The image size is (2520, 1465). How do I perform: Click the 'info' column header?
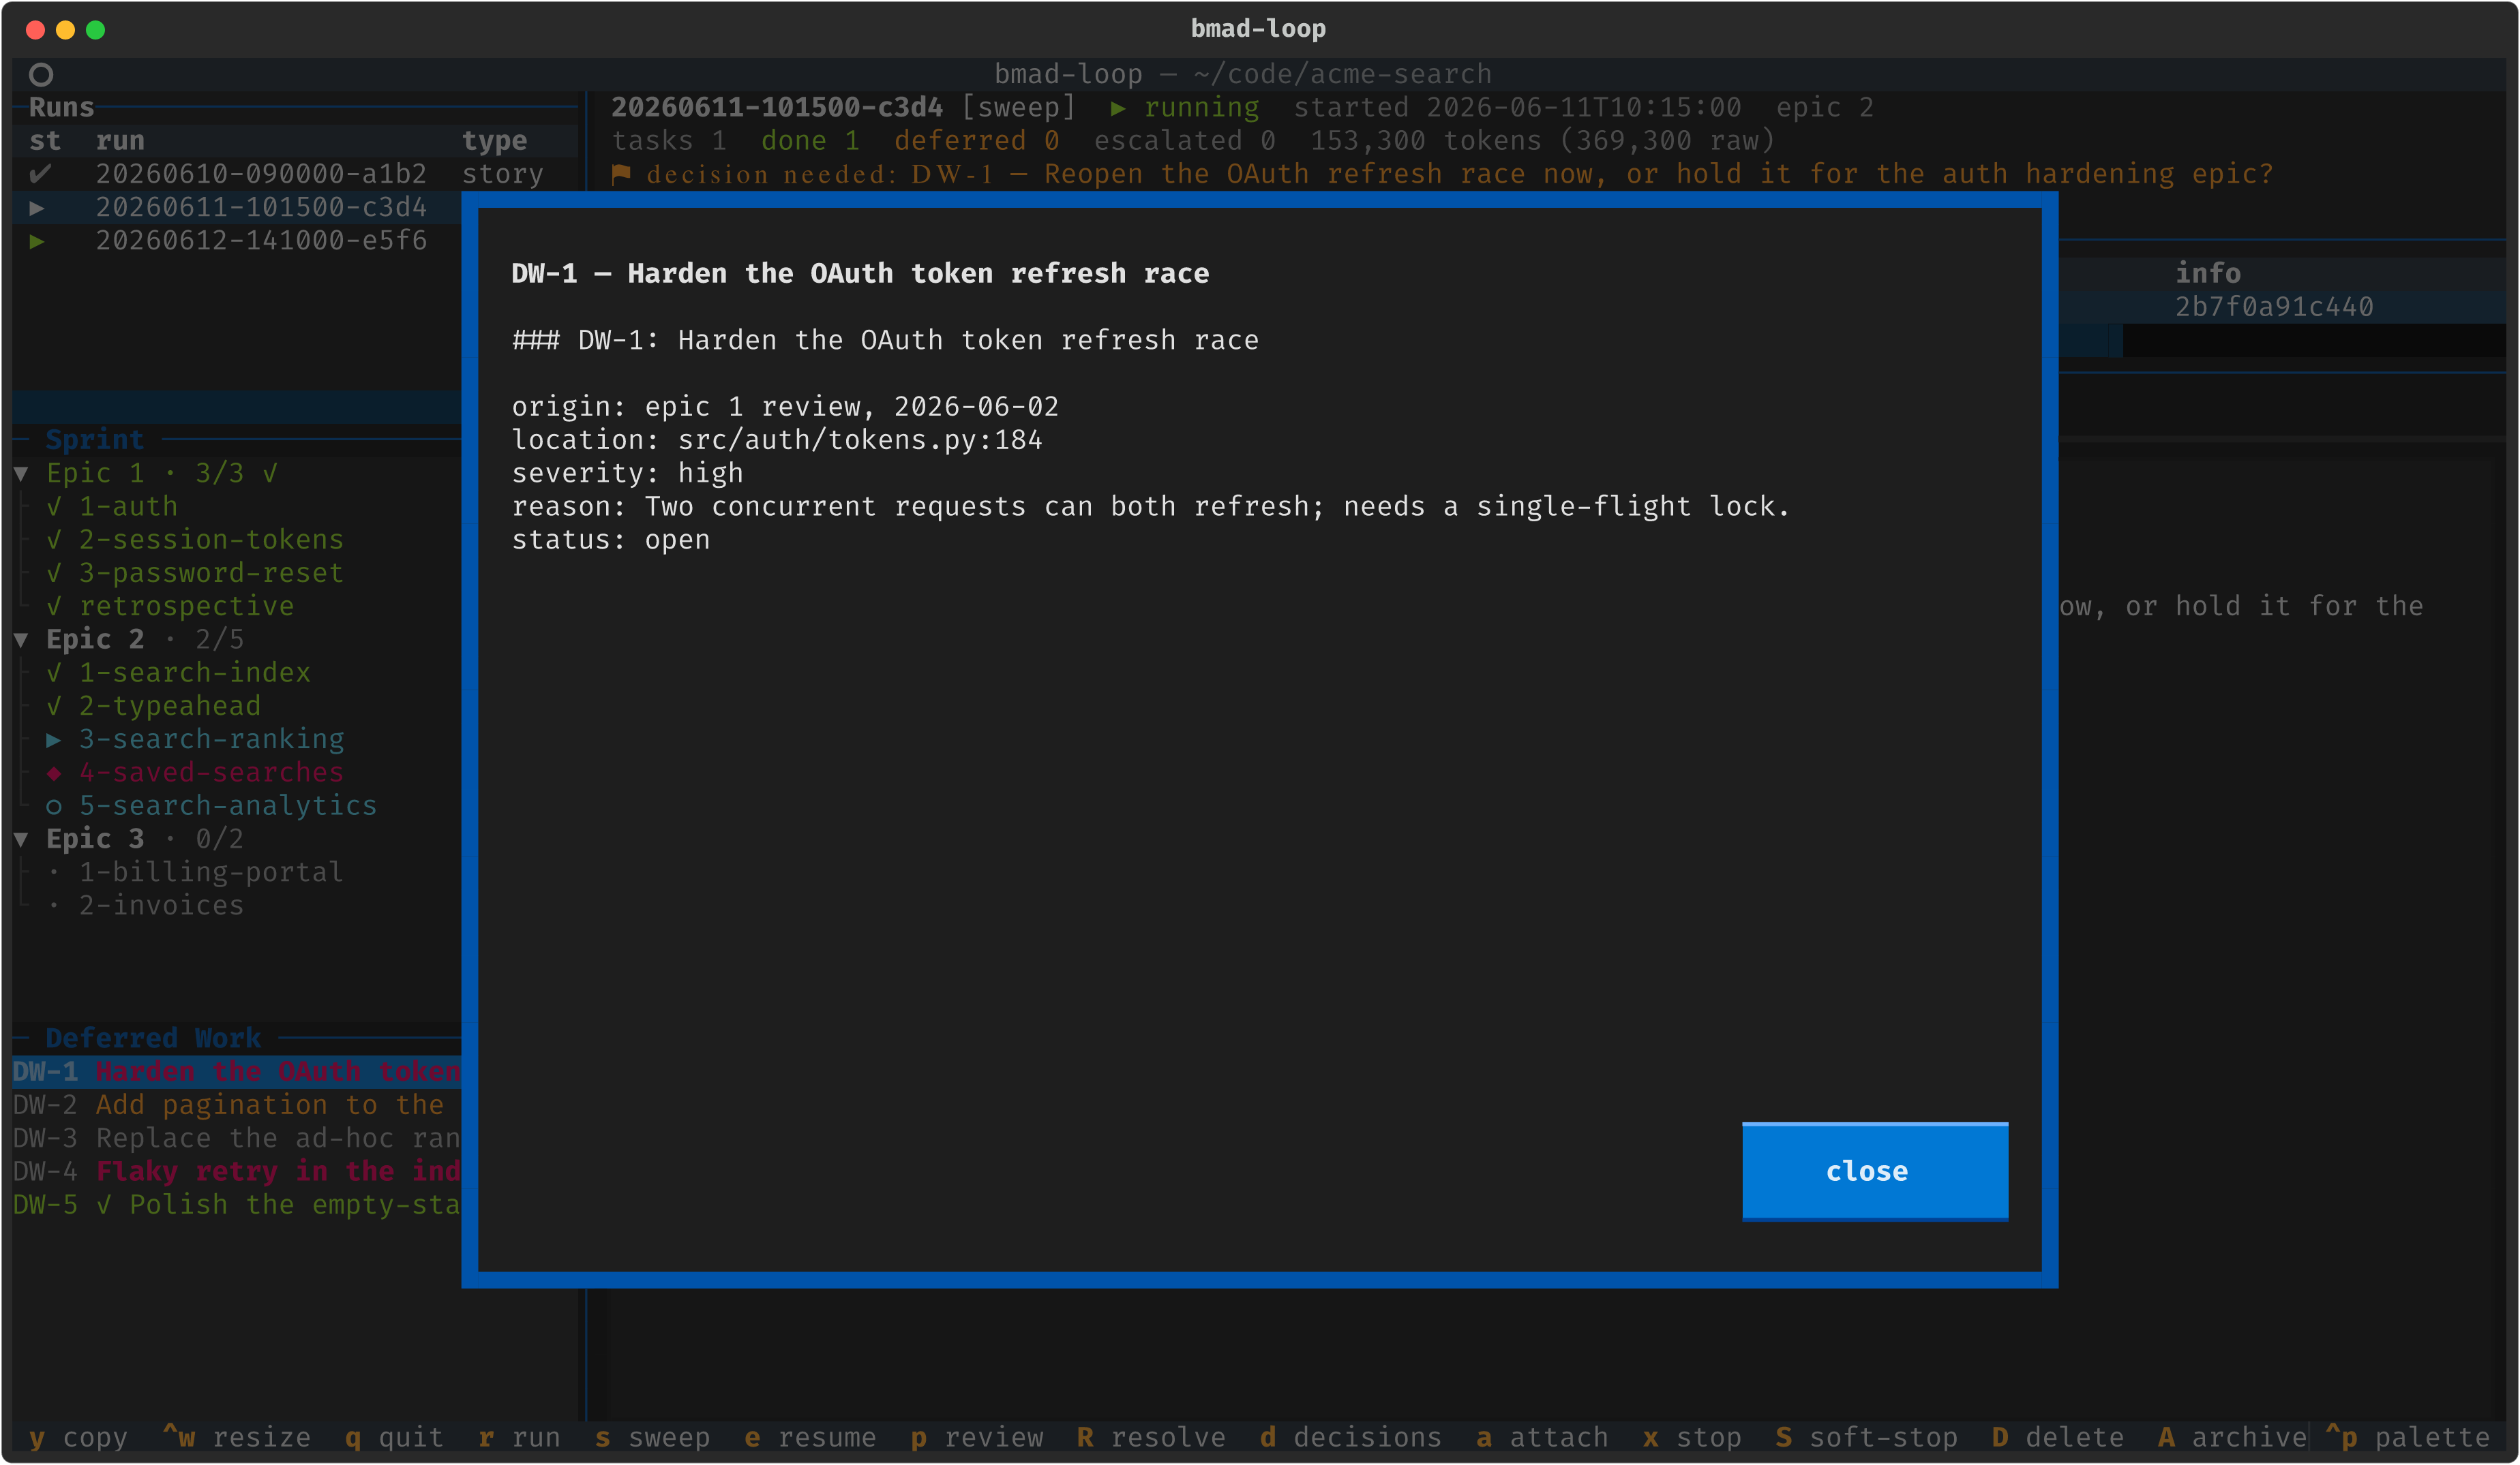2208,273
